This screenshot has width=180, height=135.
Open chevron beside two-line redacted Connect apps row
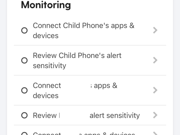155,90
